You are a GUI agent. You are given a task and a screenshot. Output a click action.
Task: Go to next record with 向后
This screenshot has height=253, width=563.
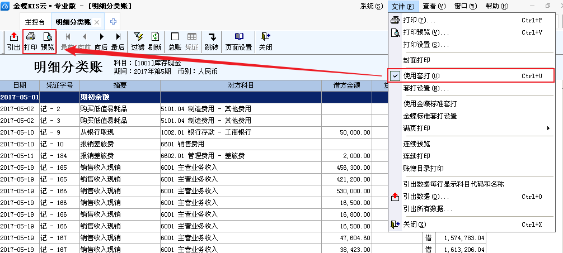[x=101, y=41]
